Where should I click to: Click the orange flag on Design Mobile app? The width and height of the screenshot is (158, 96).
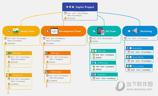click(11, 75)
